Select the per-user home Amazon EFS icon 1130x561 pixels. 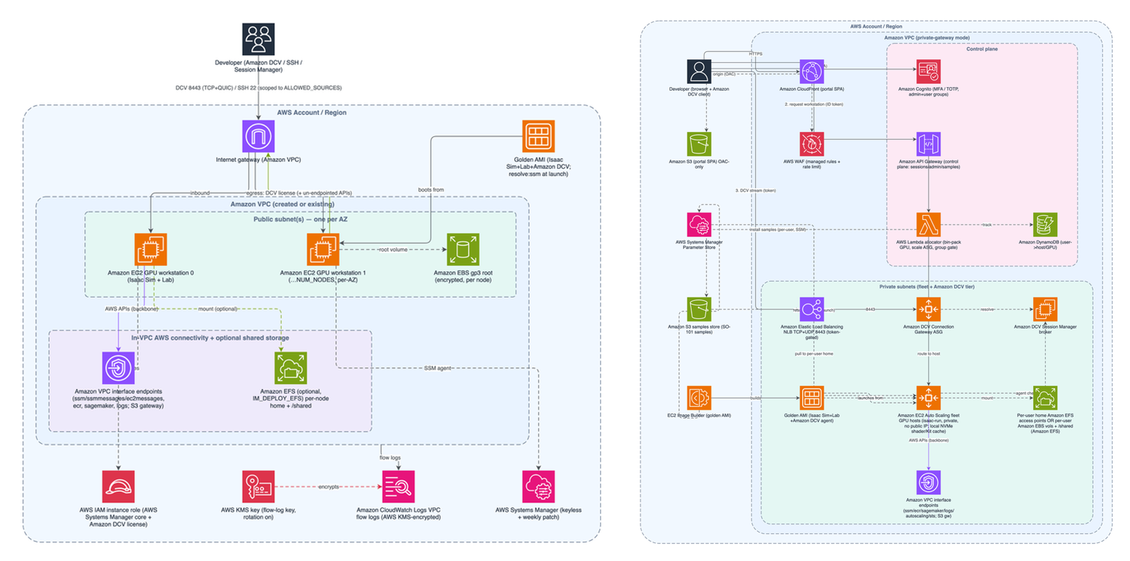coord(1045,398)
